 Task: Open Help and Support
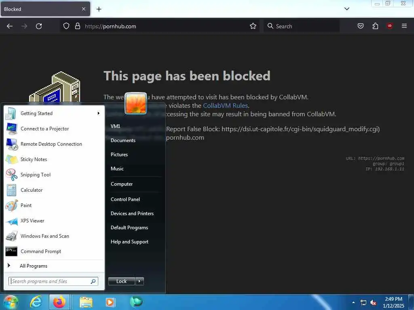tap(129, 242)
